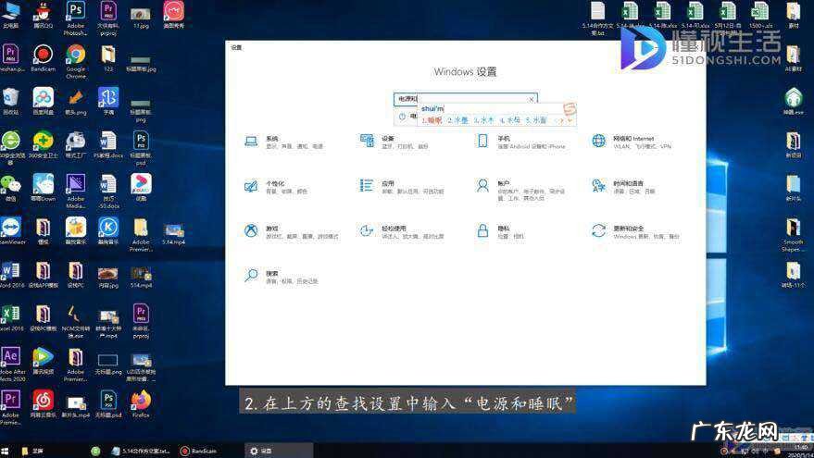
Task: Switch to Settings (设置) taskbar button
Action: click(x=278, y=451)
